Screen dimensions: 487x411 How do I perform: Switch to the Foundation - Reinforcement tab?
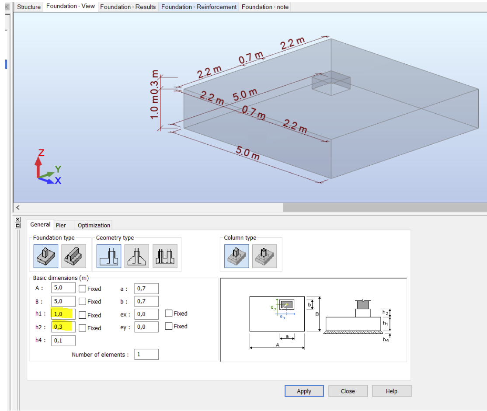198,7
